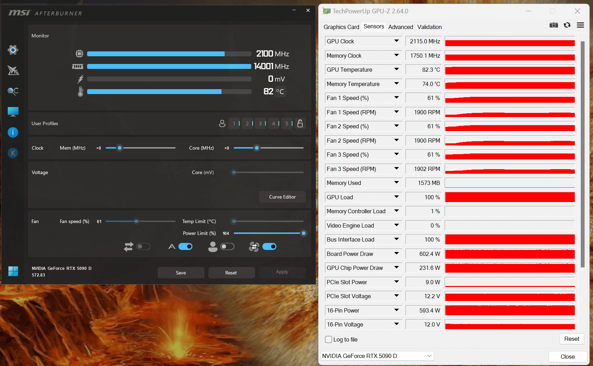Select user profile slot 5
This screenshot has height=366, width=593.
[x=287, y=123]
